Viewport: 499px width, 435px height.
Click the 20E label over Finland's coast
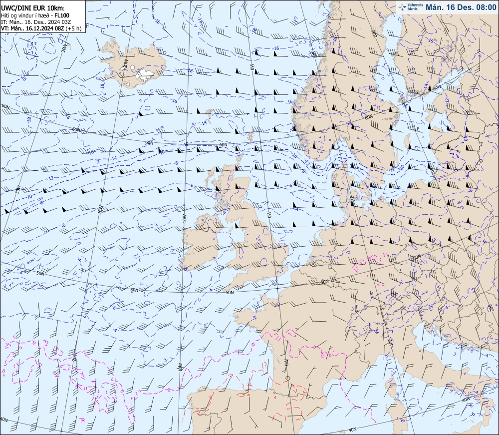coord(375,34)
